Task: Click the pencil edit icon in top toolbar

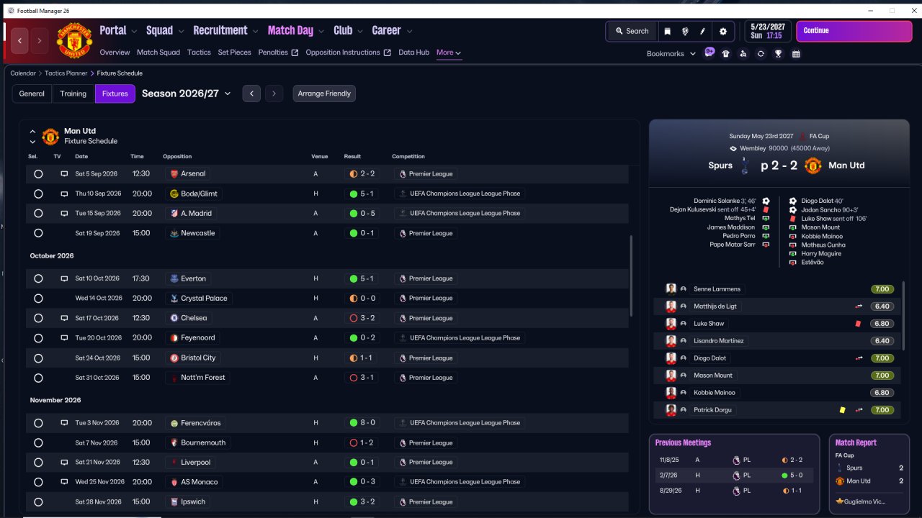Action: coord(703,31)
